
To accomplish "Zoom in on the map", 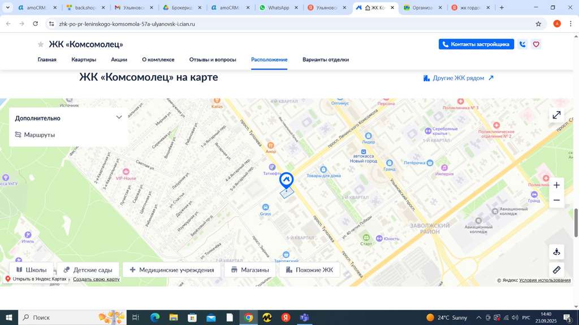I will coord(556,186).
